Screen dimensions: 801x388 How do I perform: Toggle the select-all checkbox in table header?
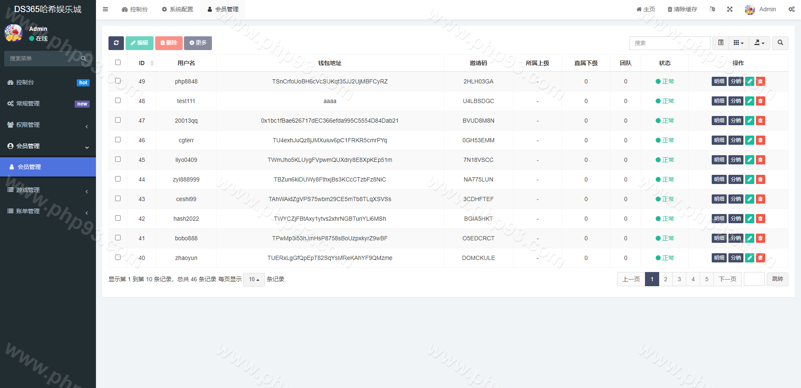pyautogui.click(x=118, y=63)
